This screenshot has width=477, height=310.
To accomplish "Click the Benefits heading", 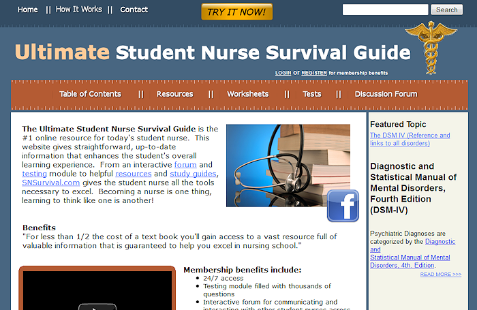I will (x=40, y=228).
